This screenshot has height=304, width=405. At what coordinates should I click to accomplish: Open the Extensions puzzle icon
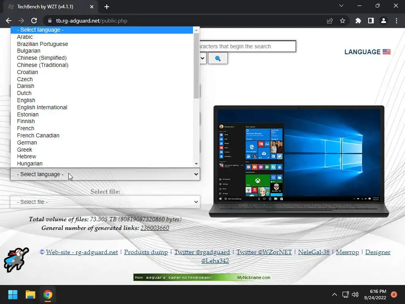[358, 21]
